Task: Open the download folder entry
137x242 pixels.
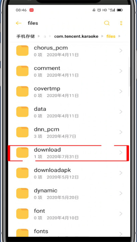Action: (x=68, y=153)
